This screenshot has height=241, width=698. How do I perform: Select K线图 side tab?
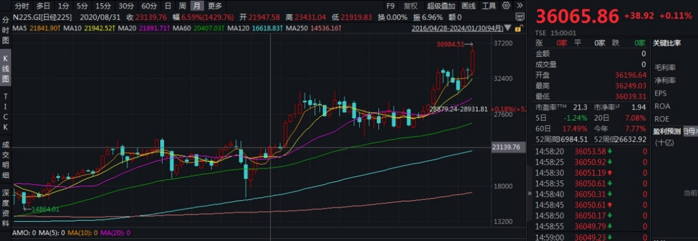5,68
